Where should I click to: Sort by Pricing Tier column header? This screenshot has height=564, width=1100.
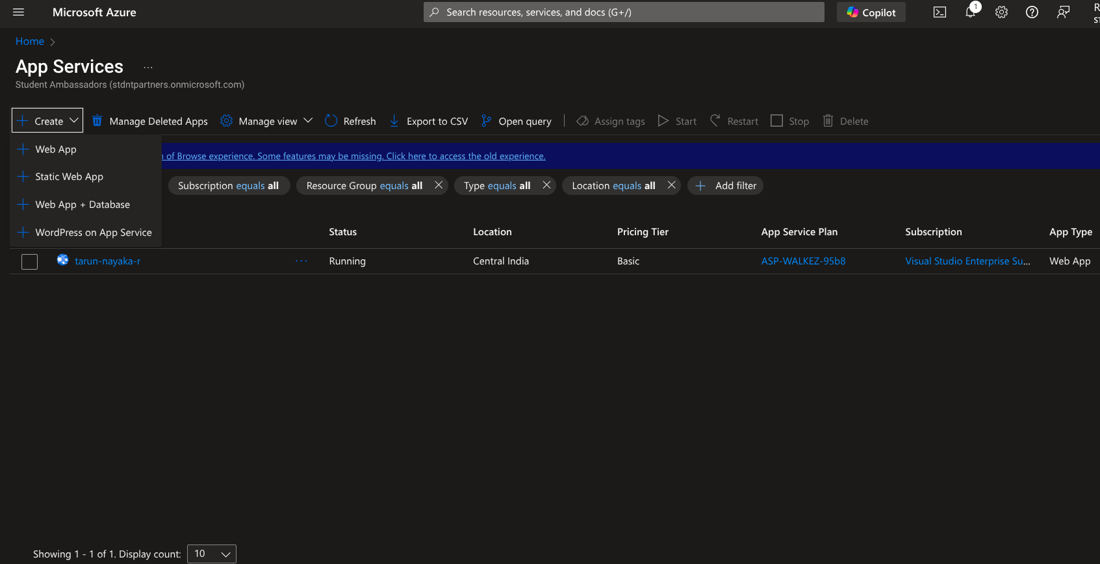[643, 232]
